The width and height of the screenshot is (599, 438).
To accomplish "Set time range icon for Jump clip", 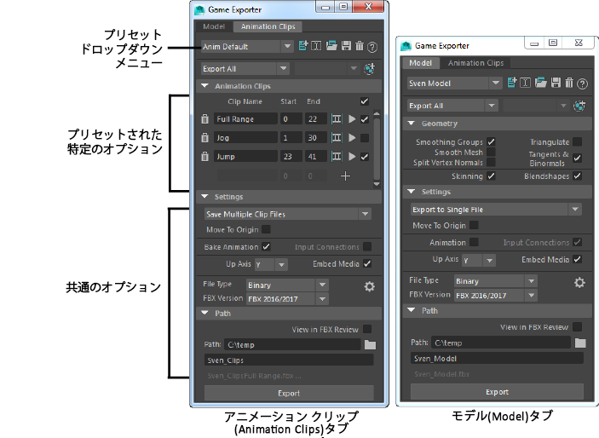I will 337,156.
